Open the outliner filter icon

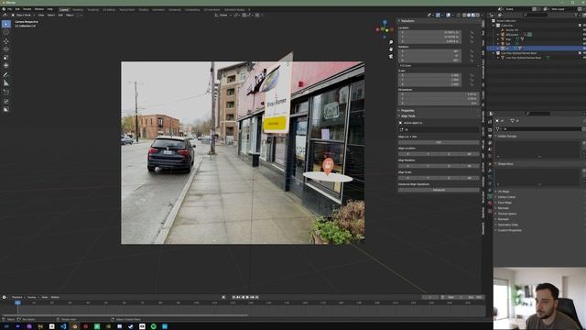coord(576,15)
